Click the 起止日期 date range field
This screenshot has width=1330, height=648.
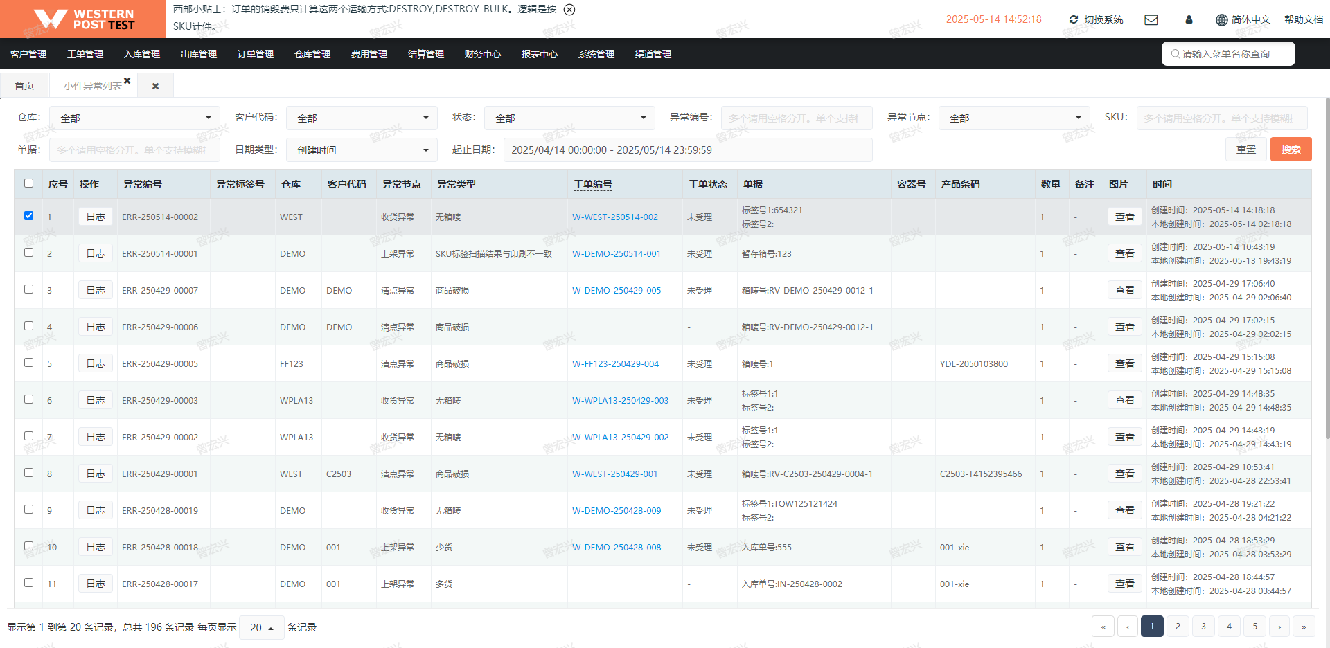point(688,150)
